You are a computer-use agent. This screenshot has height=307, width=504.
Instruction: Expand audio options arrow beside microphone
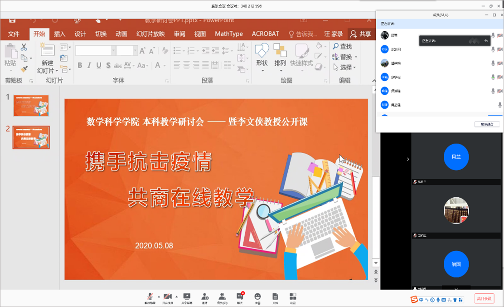159,296
